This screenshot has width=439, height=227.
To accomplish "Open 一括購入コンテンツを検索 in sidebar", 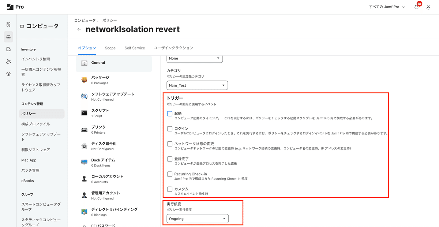I will click(41, 72).
